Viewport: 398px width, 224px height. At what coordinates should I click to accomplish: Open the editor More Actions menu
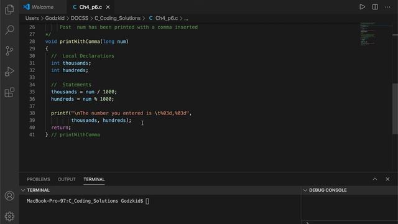click(387, 7)
